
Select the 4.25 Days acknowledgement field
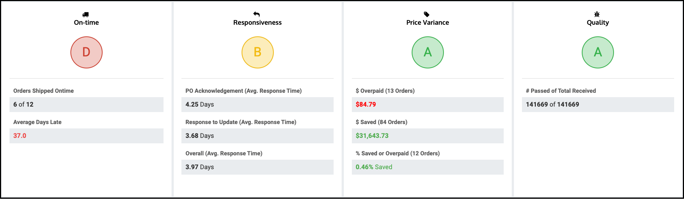[257, 104]
